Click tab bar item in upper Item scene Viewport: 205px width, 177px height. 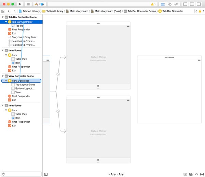tap(98, 87)
